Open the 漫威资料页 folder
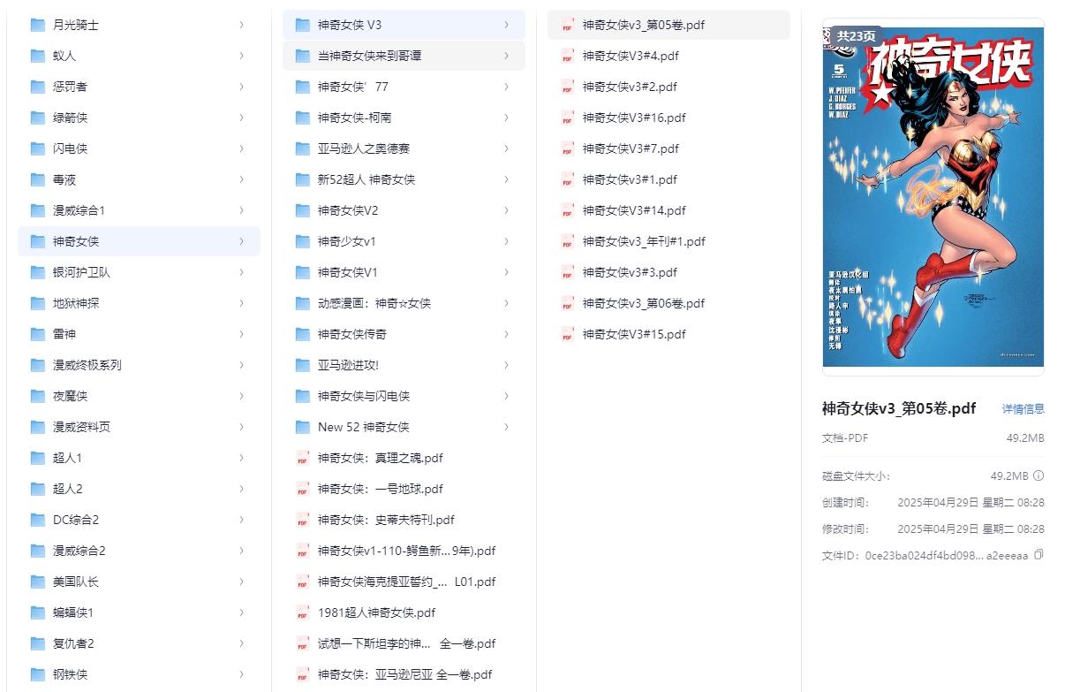Viewport: 1065px width, 692px height. [x=139, y=427]
